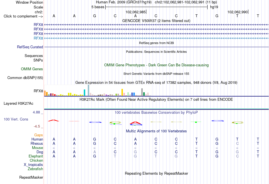
Task: Open the Layered H3K27Ac track label
Action: coord(18,104)
